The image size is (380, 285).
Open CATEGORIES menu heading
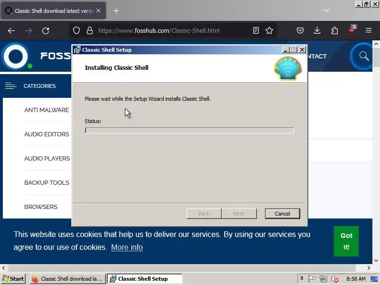pyautogui.click(x=39, y=86)
